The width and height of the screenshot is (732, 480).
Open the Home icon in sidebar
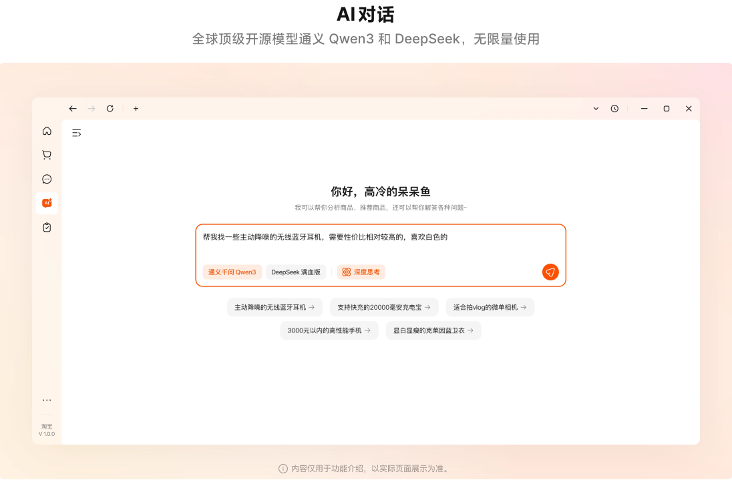[47, 131]
